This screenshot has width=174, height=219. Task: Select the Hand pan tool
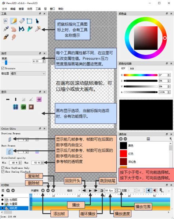pyautogui.click(x=14, y=29)
